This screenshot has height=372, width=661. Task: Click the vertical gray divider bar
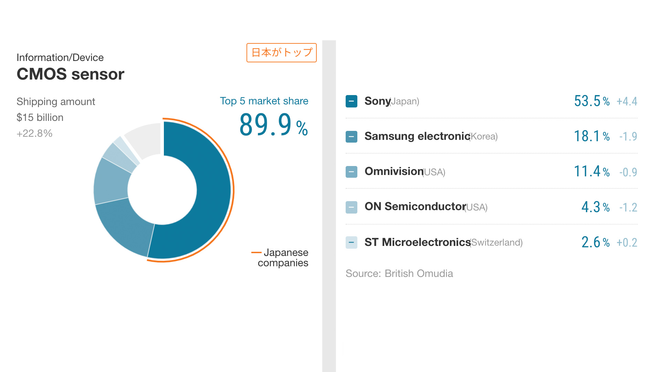329,206
